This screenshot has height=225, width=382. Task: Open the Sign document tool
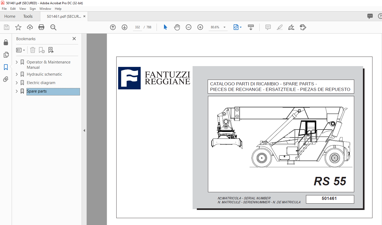tap(291, 27)
